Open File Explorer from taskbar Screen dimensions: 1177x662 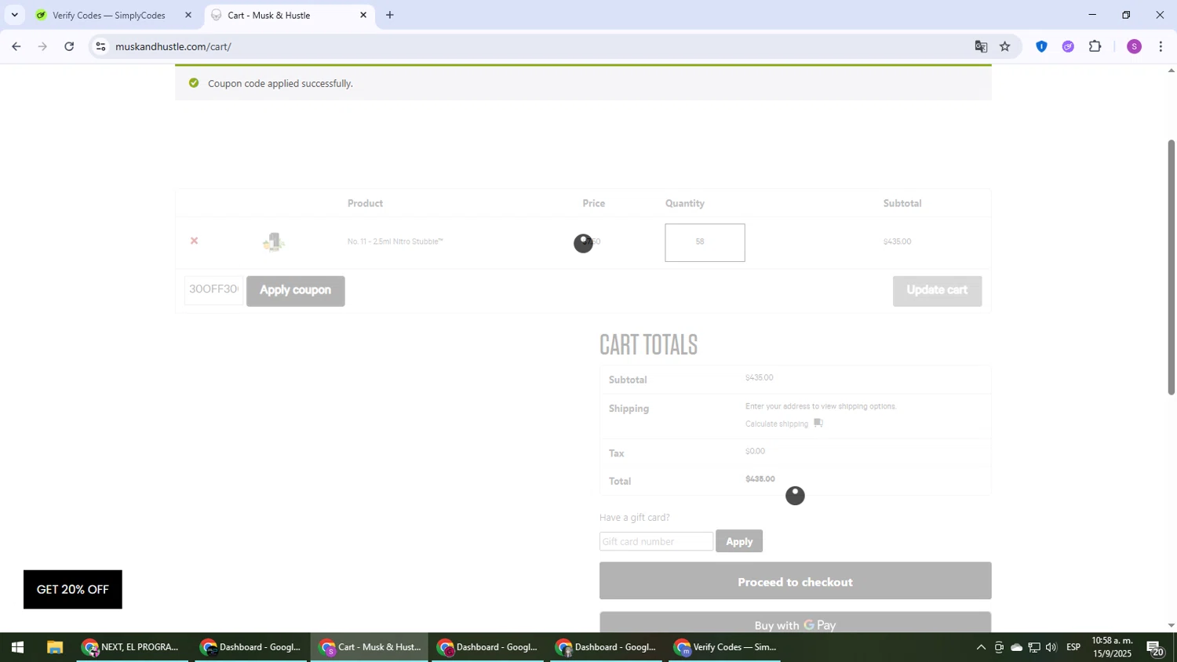(x=54, y=648)
